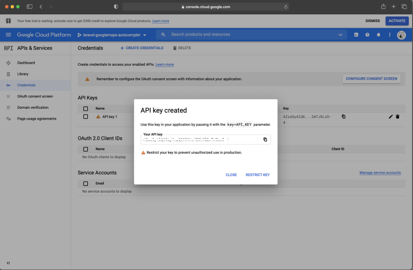This screenshot has height=270, width=413.
Task: Open the hamburger navigation menu
Action: click(x=8, y=35)
